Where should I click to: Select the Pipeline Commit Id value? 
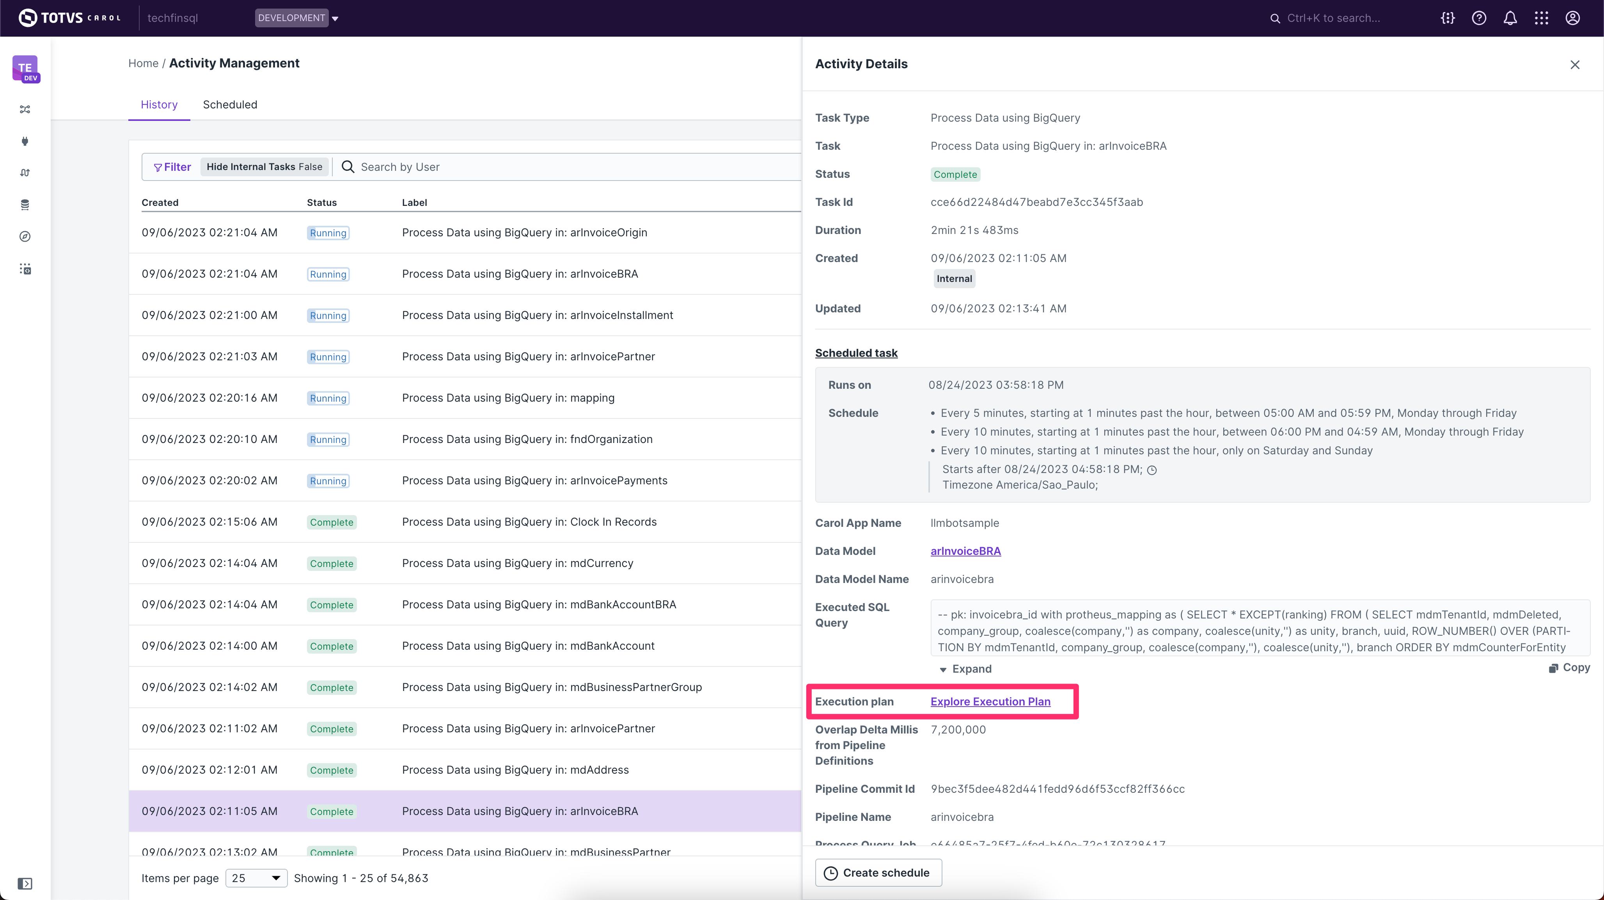pyautogui.click(x=1057, y=789)
